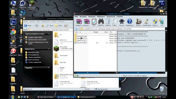Click the SFX icon in WinRAR
Screen dimensions: 176x99
(x=162, y=21)
